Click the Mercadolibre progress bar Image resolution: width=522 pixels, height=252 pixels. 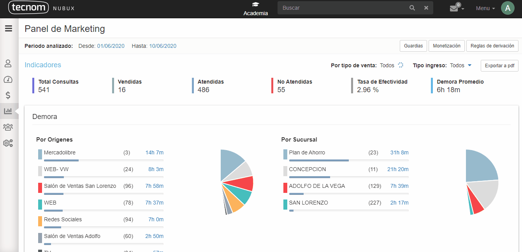pyautogui.click(x=104, y=160)
